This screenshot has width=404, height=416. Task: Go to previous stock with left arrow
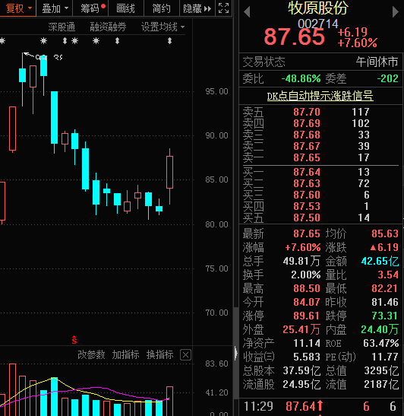(x=247, y=12)
